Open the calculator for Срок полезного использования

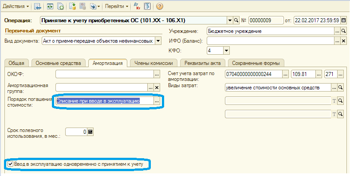click(x=90, y=132)
